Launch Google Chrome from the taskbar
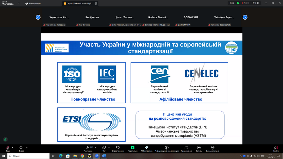The height and width of the screenshot is (159, 283). tap(82, 156)
